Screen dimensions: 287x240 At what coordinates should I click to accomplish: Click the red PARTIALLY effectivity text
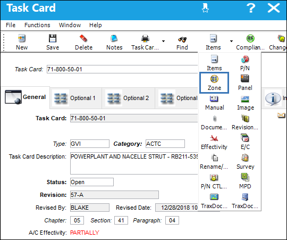tap(85, 233)
